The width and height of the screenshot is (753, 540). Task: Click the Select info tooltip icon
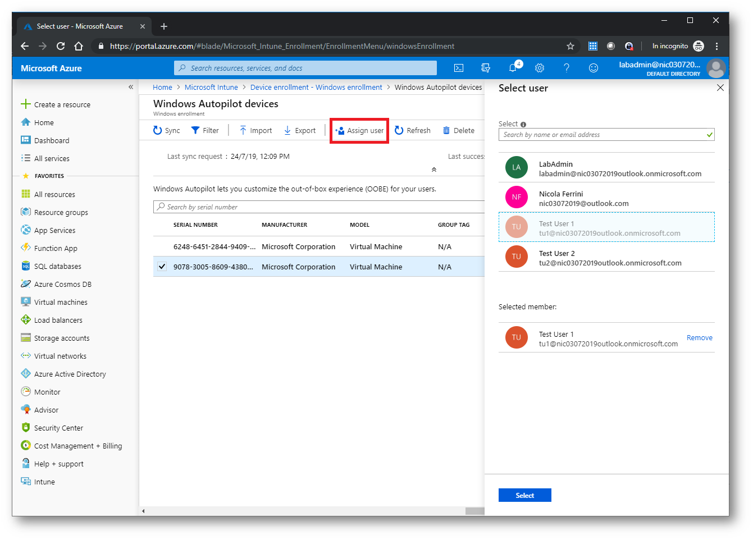pos(523,125)
